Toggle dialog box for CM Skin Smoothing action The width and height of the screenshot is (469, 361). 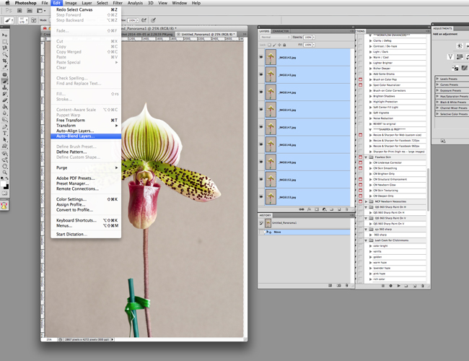click(x=361, y=168)
